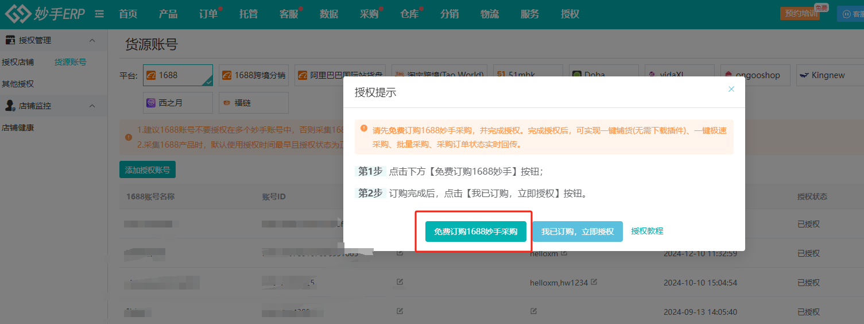Click the edit icon next to helloxm,hw1234
The width and height of the screenshot is (864, 324).
pos(594,282)
